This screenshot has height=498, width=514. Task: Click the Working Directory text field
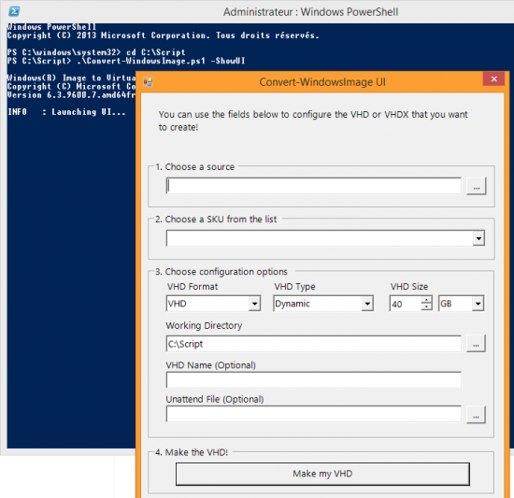[x=313, y=344]
